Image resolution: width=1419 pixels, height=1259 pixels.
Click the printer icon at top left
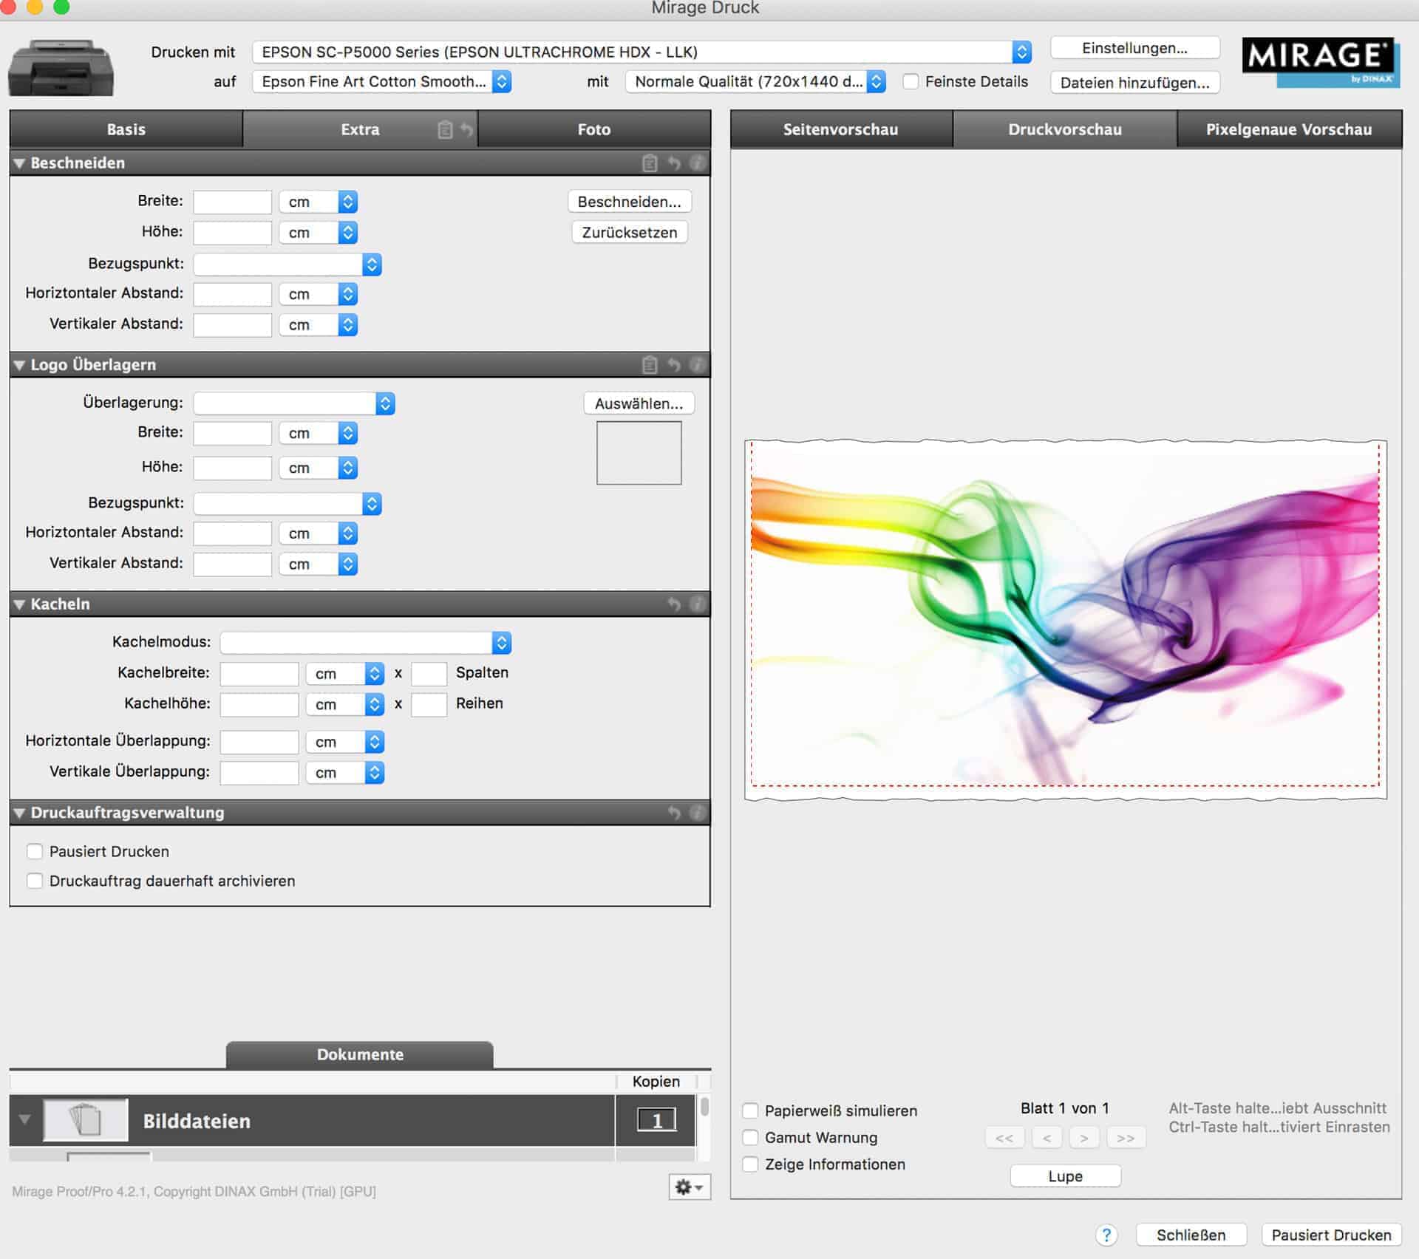point(61,68)
